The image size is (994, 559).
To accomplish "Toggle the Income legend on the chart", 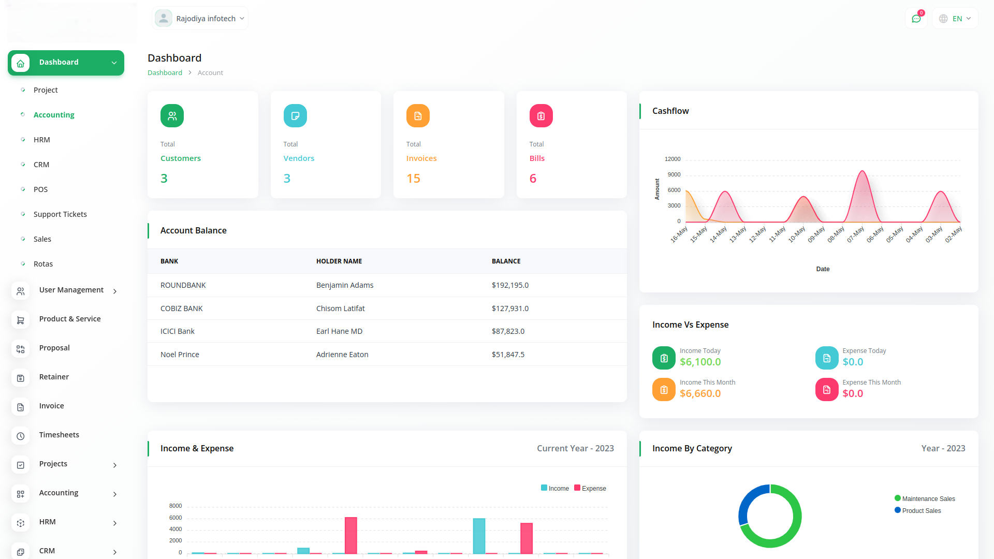I will coord(555,488).
